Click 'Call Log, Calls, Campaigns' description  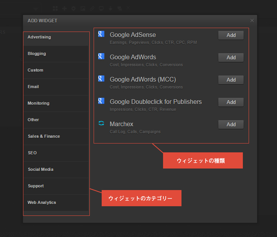click(135, 132)
